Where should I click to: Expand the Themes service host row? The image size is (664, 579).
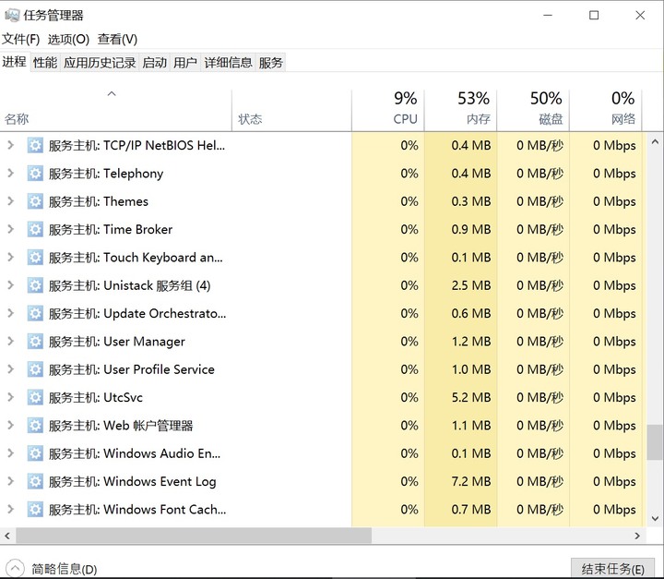10,201
